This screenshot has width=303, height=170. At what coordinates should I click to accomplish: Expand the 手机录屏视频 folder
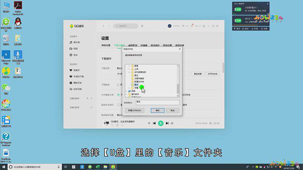(129, 72)
